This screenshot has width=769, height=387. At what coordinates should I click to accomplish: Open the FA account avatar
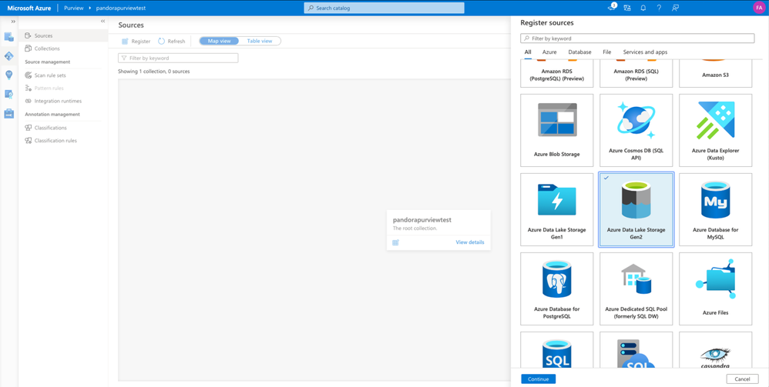(x=758, y=8)
